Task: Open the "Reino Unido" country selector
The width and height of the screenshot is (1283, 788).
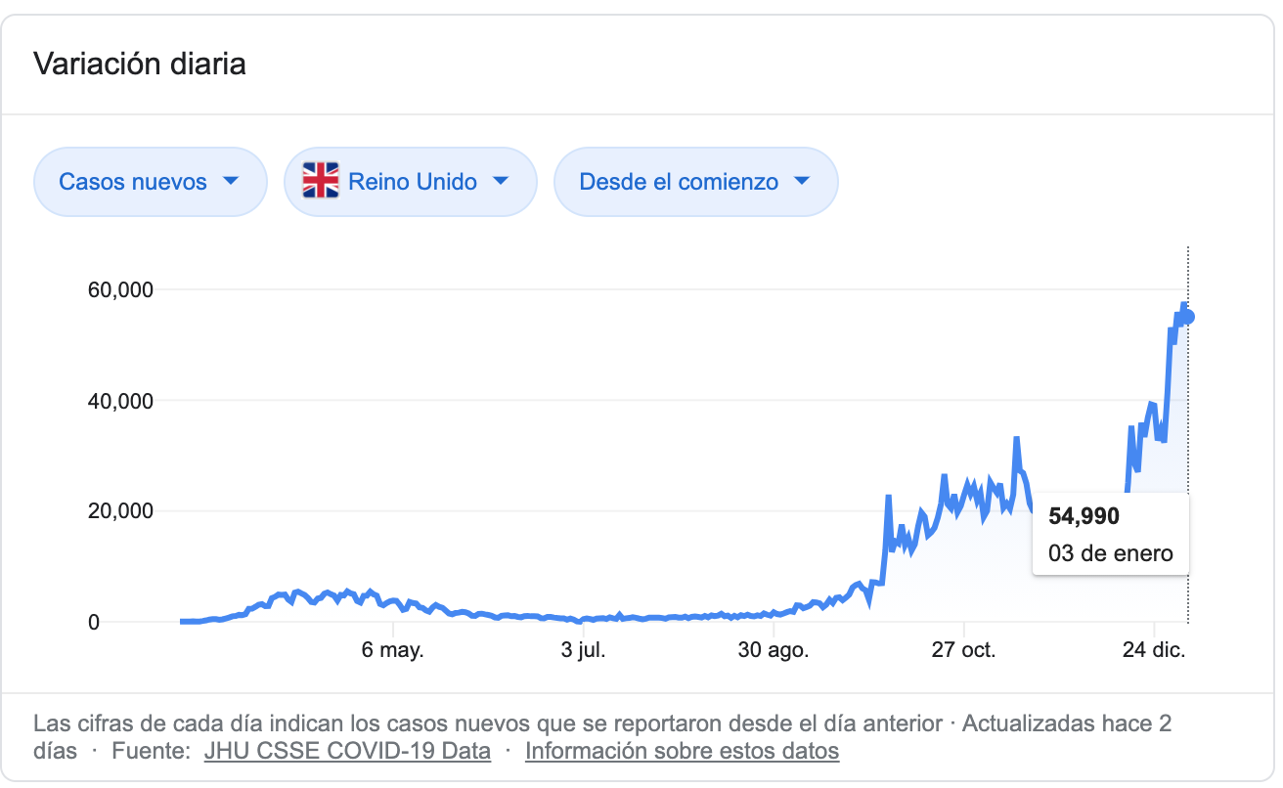Action: 411,182
